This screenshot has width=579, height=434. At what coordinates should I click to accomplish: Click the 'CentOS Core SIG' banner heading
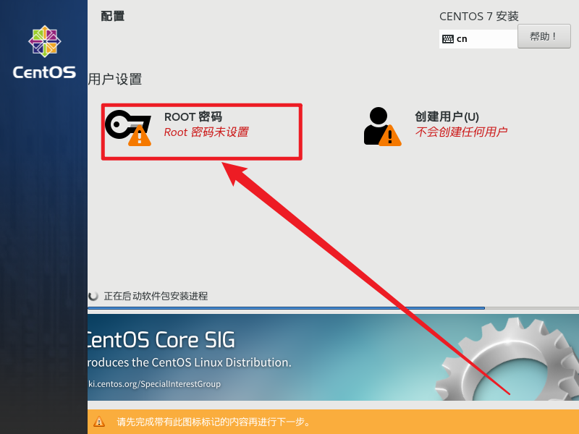point(161,339)
